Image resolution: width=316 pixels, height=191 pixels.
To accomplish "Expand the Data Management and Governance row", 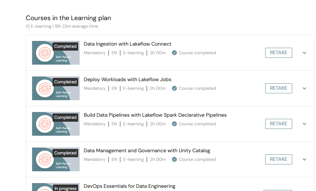I will click(x=304, y=159).
